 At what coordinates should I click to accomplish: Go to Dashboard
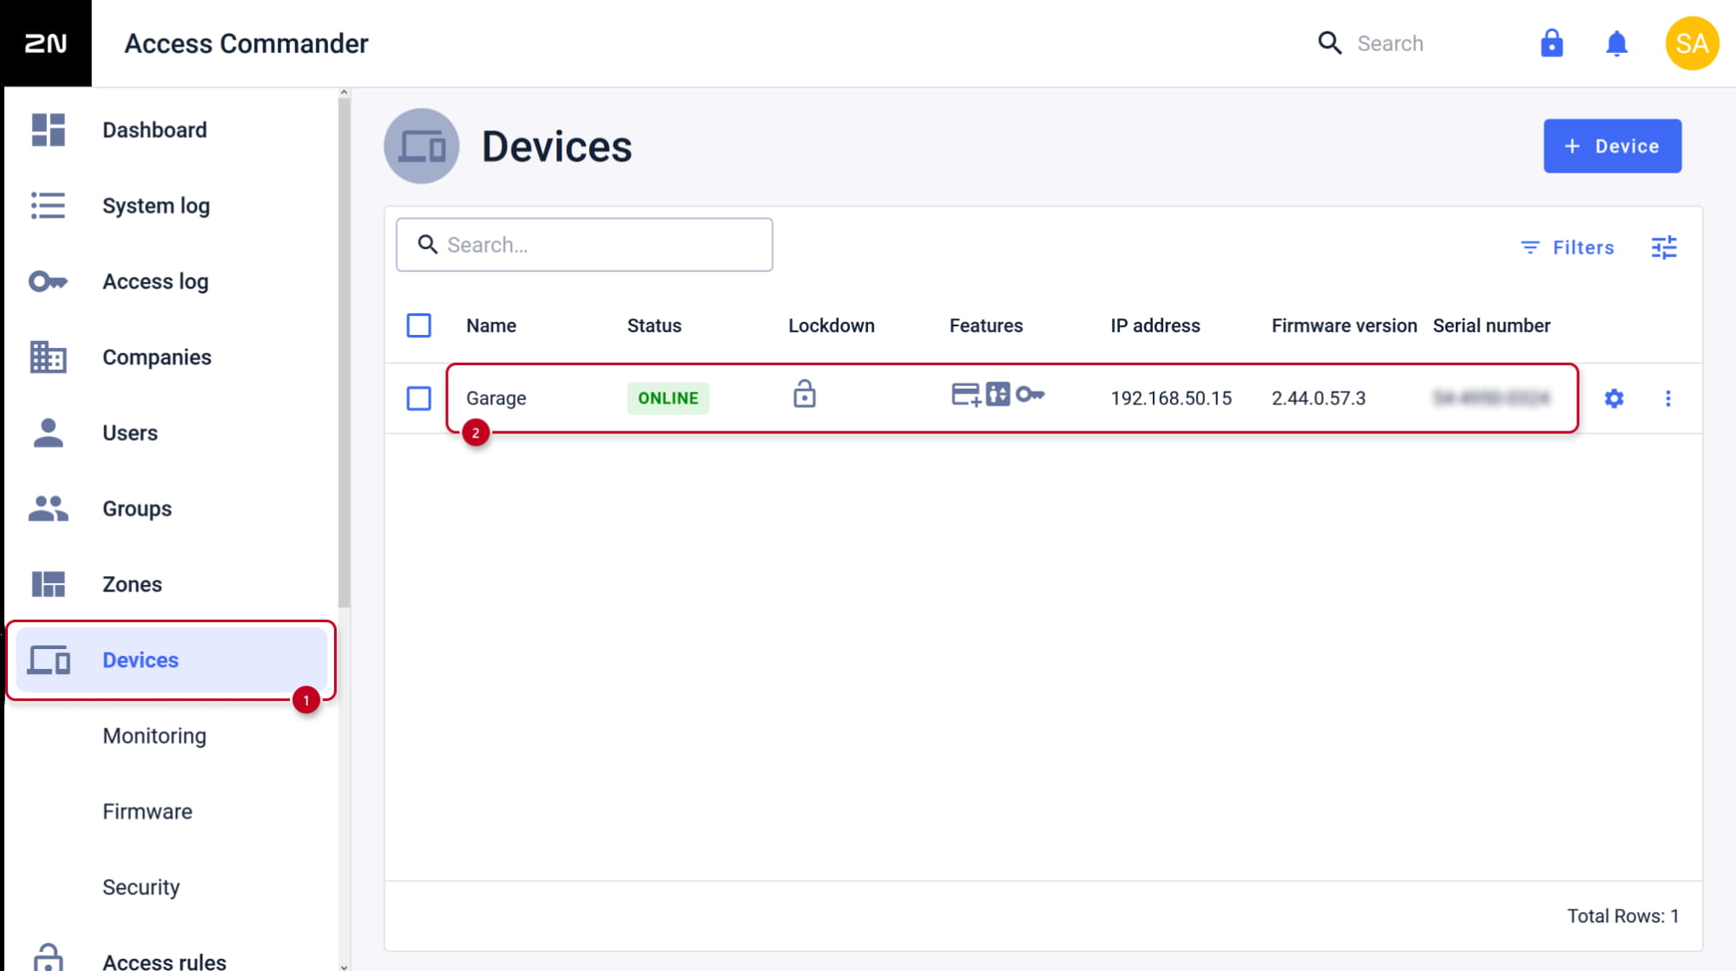point(155,130)
